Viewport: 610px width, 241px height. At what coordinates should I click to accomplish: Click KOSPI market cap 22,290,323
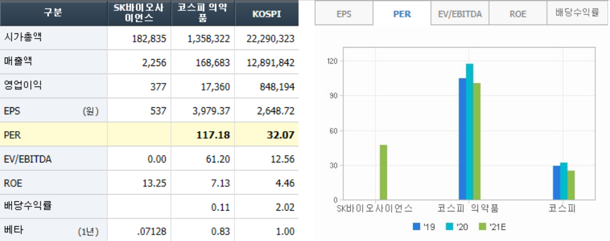point(271,39)
